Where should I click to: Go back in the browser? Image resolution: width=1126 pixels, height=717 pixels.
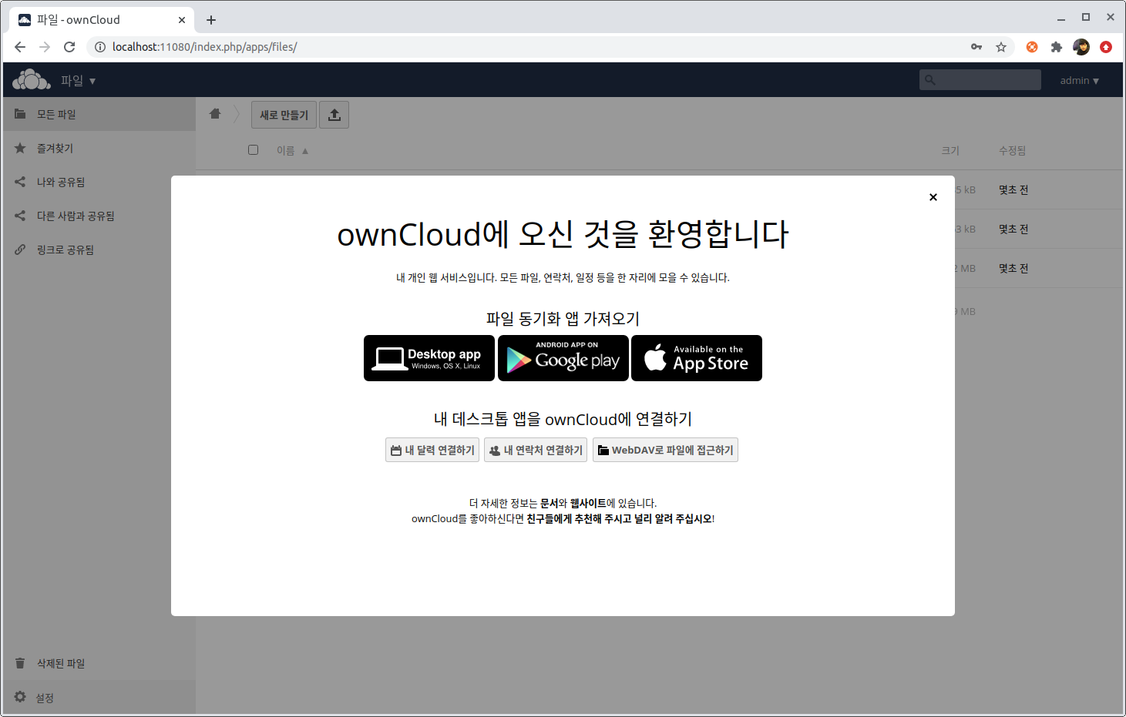coord(20,47)
